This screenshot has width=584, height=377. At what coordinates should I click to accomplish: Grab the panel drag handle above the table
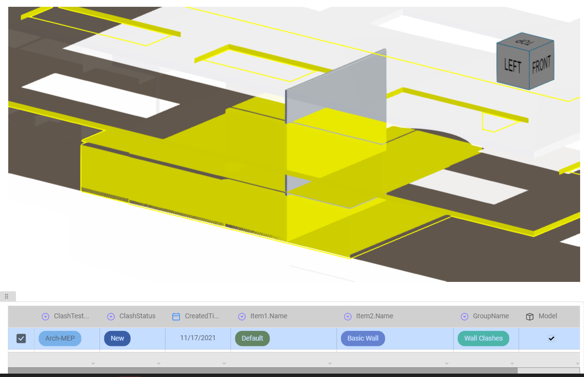pos(7,296)
